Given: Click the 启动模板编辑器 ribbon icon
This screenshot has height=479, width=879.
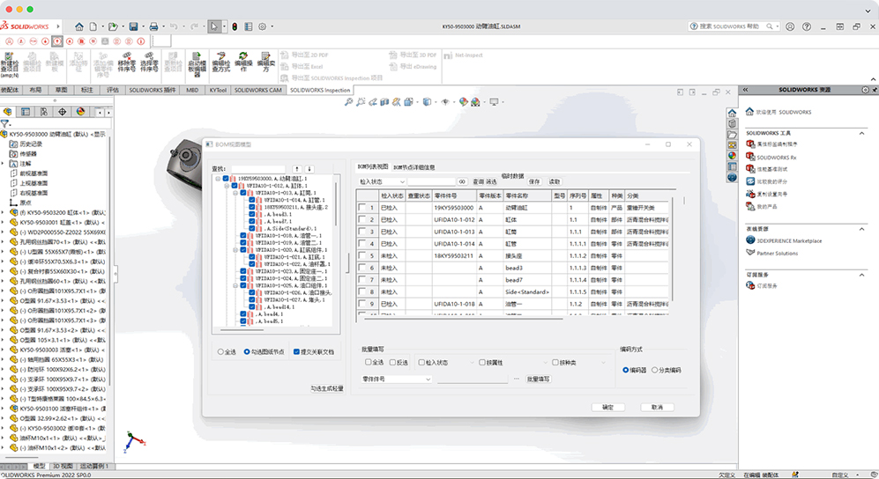Looking at the screenshot, I should click(197, 63).
